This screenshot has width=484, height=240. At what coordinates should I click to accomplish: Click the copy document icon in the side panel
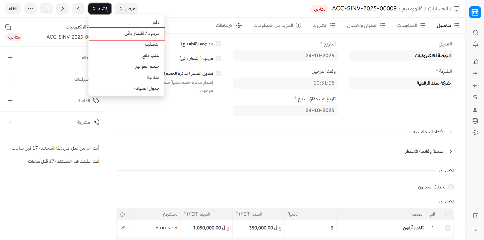[8, 27]
